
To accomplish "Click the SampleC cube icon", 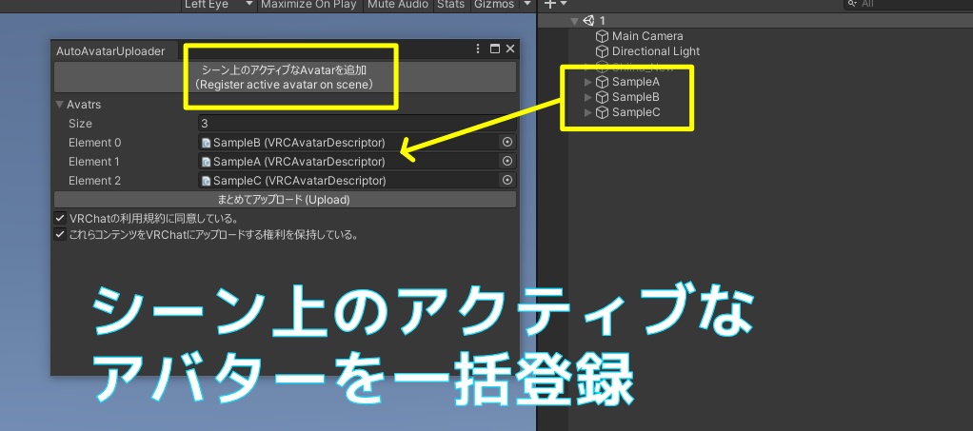I will 602,112.
